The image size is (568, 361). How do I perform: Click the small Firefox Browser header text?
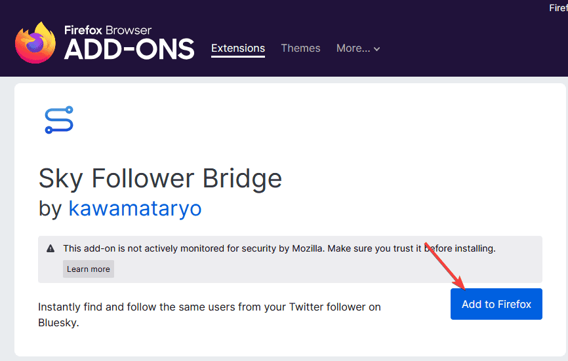(108, 30)
